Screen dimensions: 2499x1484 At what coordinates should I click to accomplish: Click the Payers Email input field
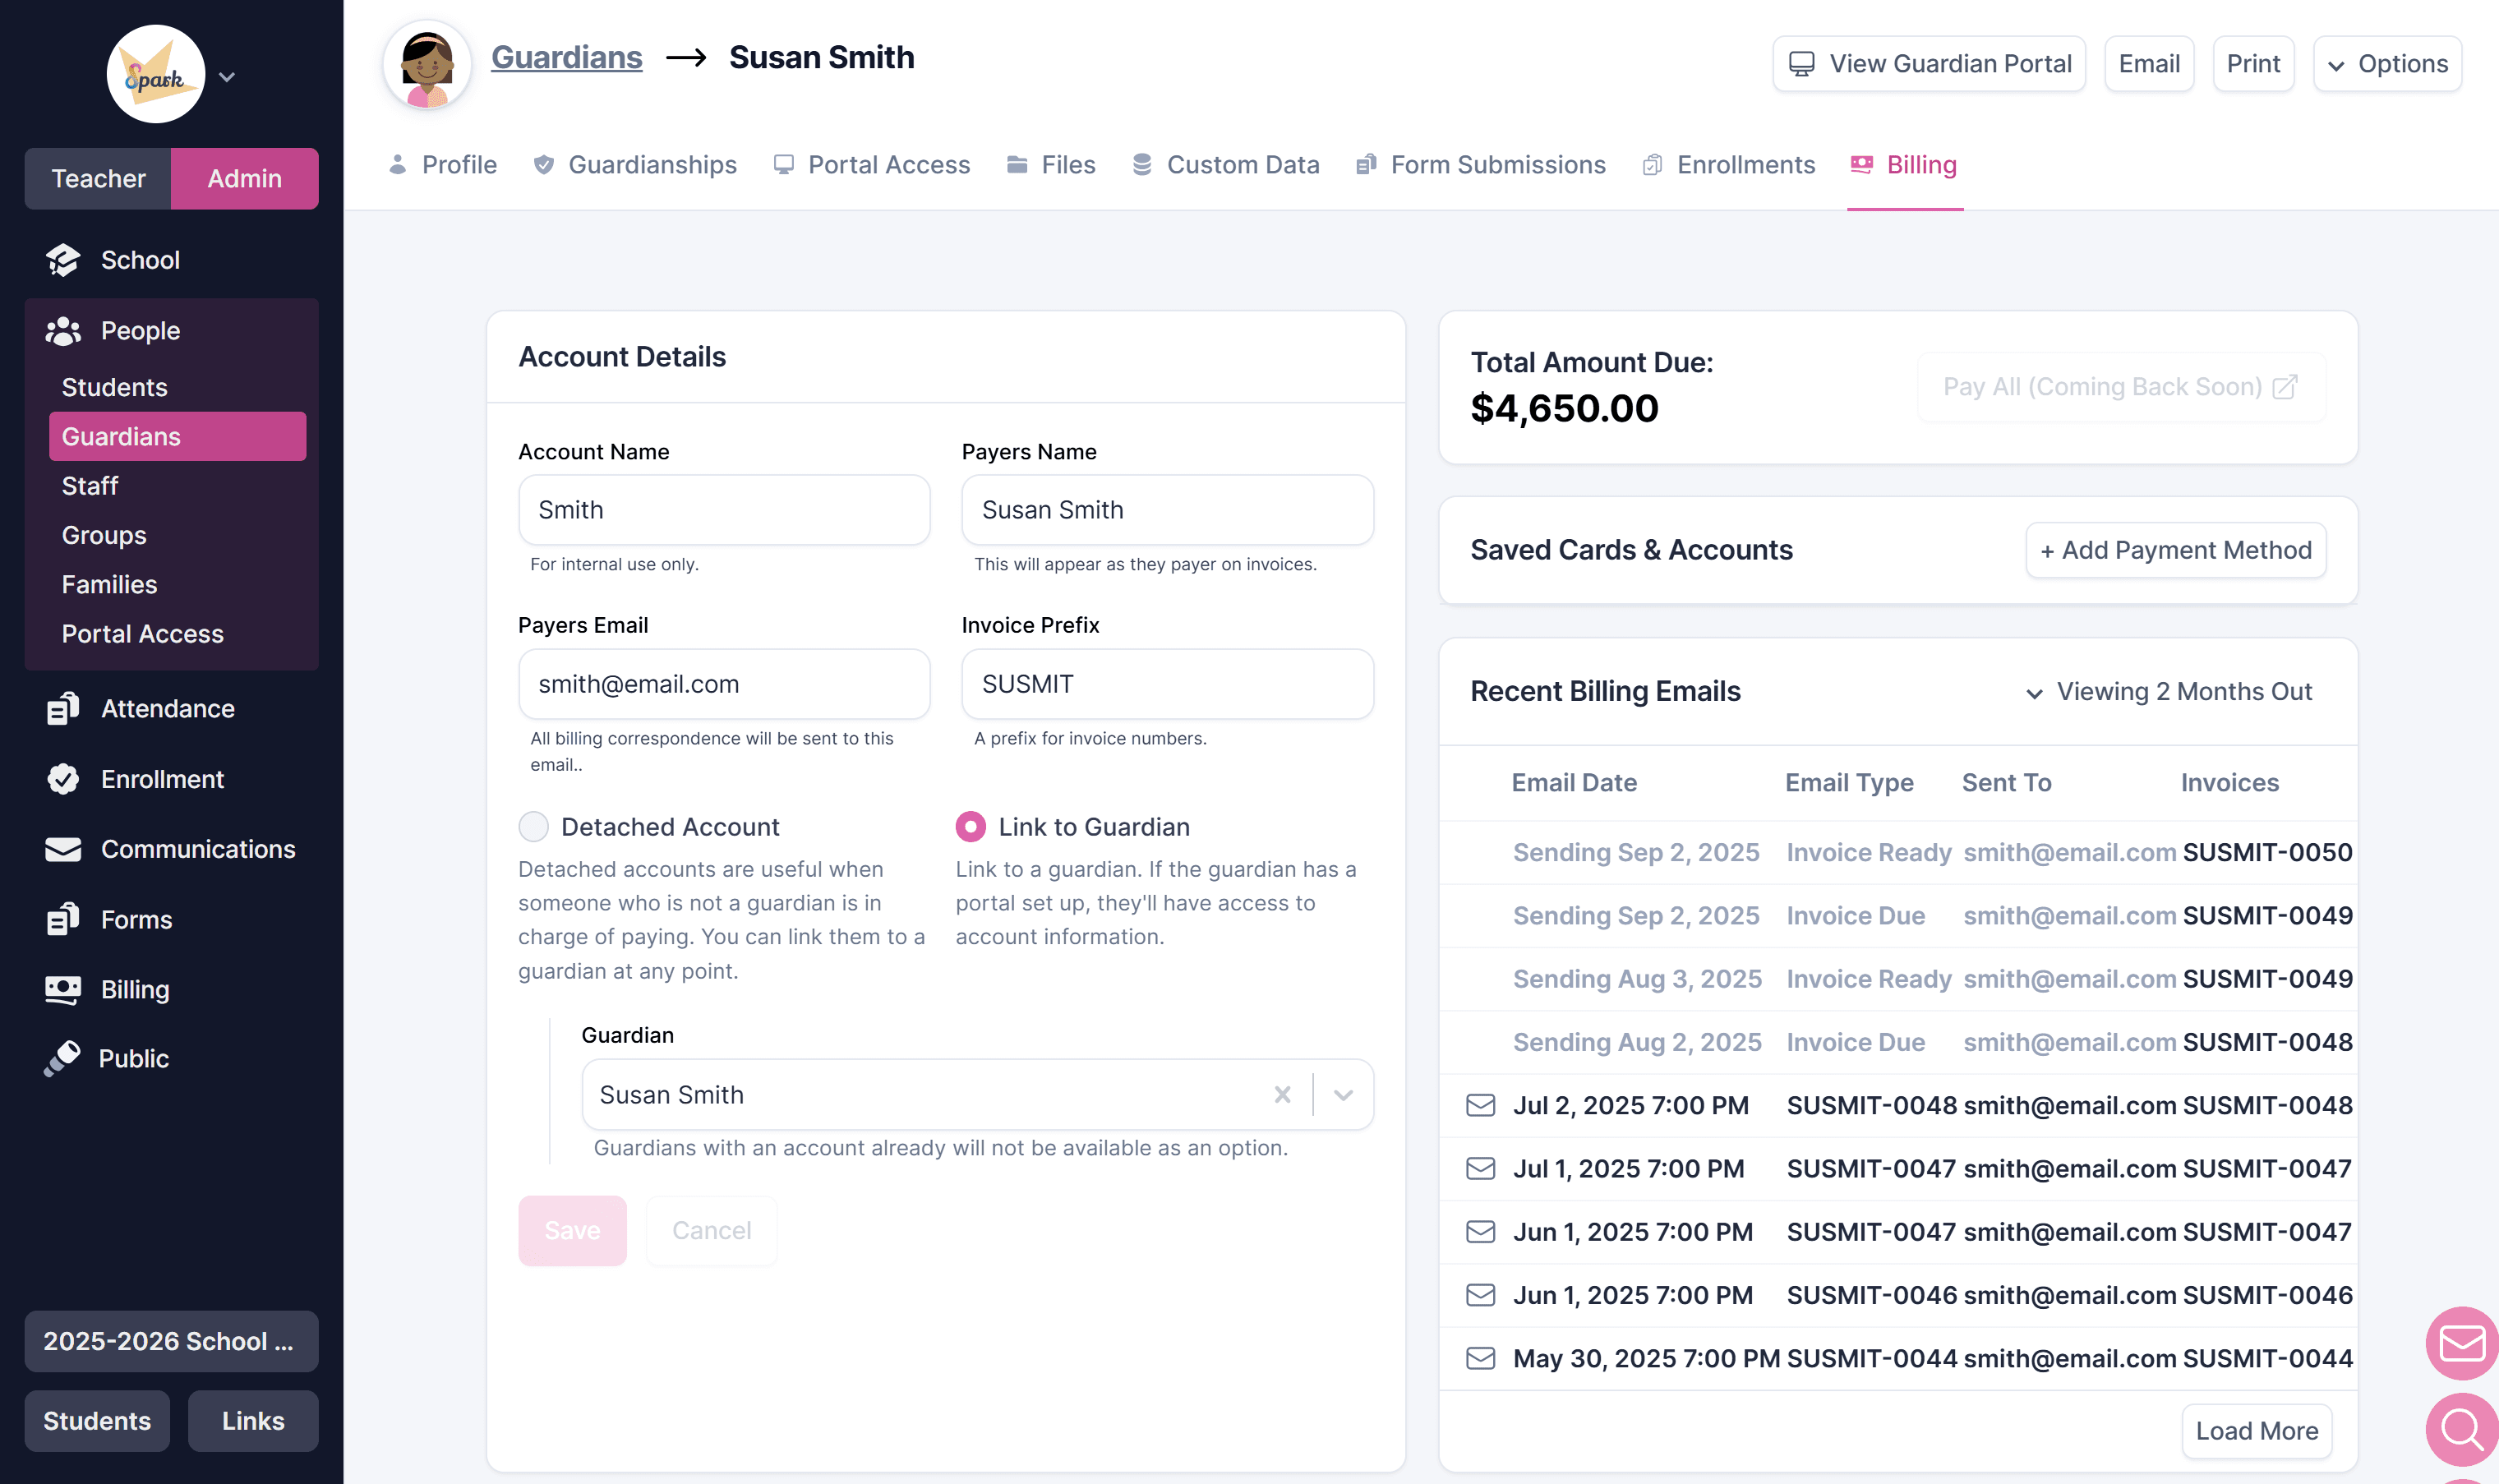(x=724, y=684)
